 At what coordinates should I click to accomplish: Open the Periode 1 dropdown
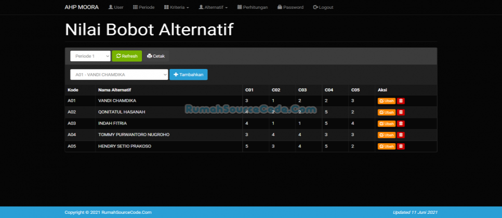coord(90,56)
